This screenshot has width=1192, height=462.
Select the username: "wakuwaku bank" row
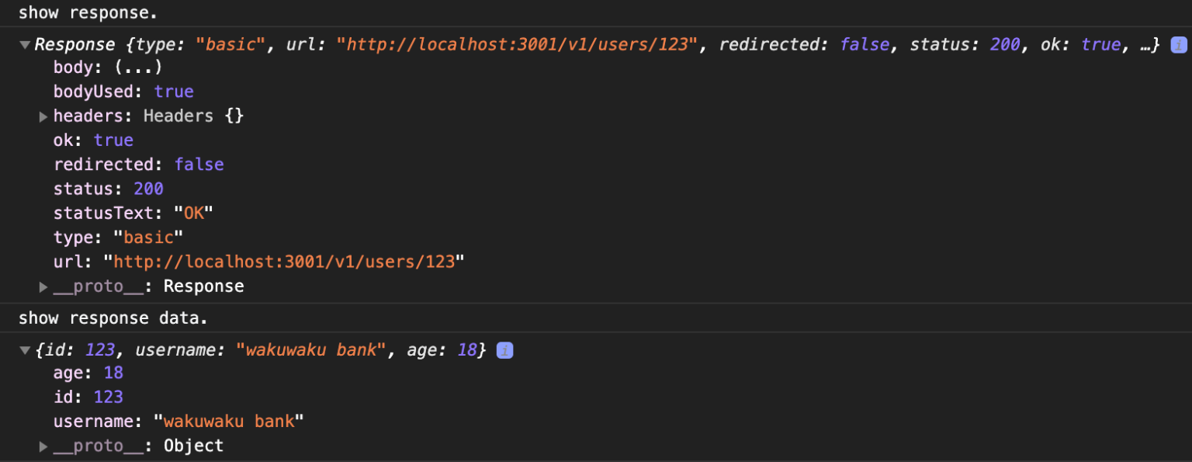tap(178, 422)
